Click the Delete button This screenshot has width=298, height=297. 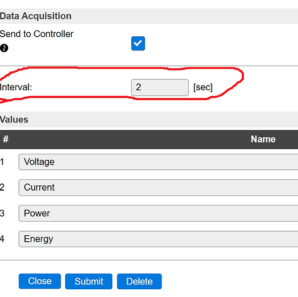coord(140,282)
